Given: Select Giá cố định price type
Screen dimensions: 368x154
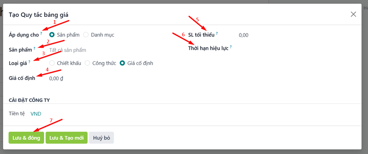Looking at the screenshot, I should 122,63.
